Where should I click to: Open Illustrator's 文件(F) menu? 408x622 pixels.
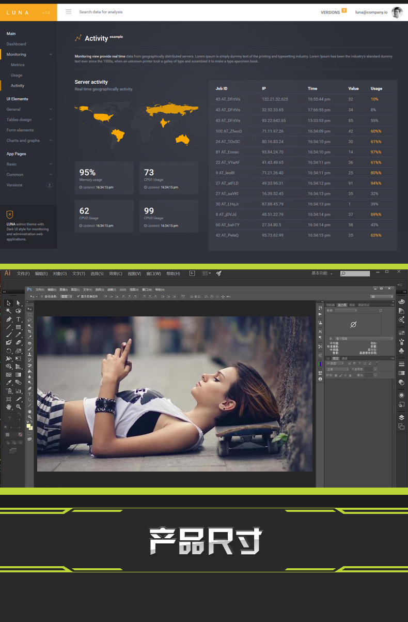pos(23,274)
